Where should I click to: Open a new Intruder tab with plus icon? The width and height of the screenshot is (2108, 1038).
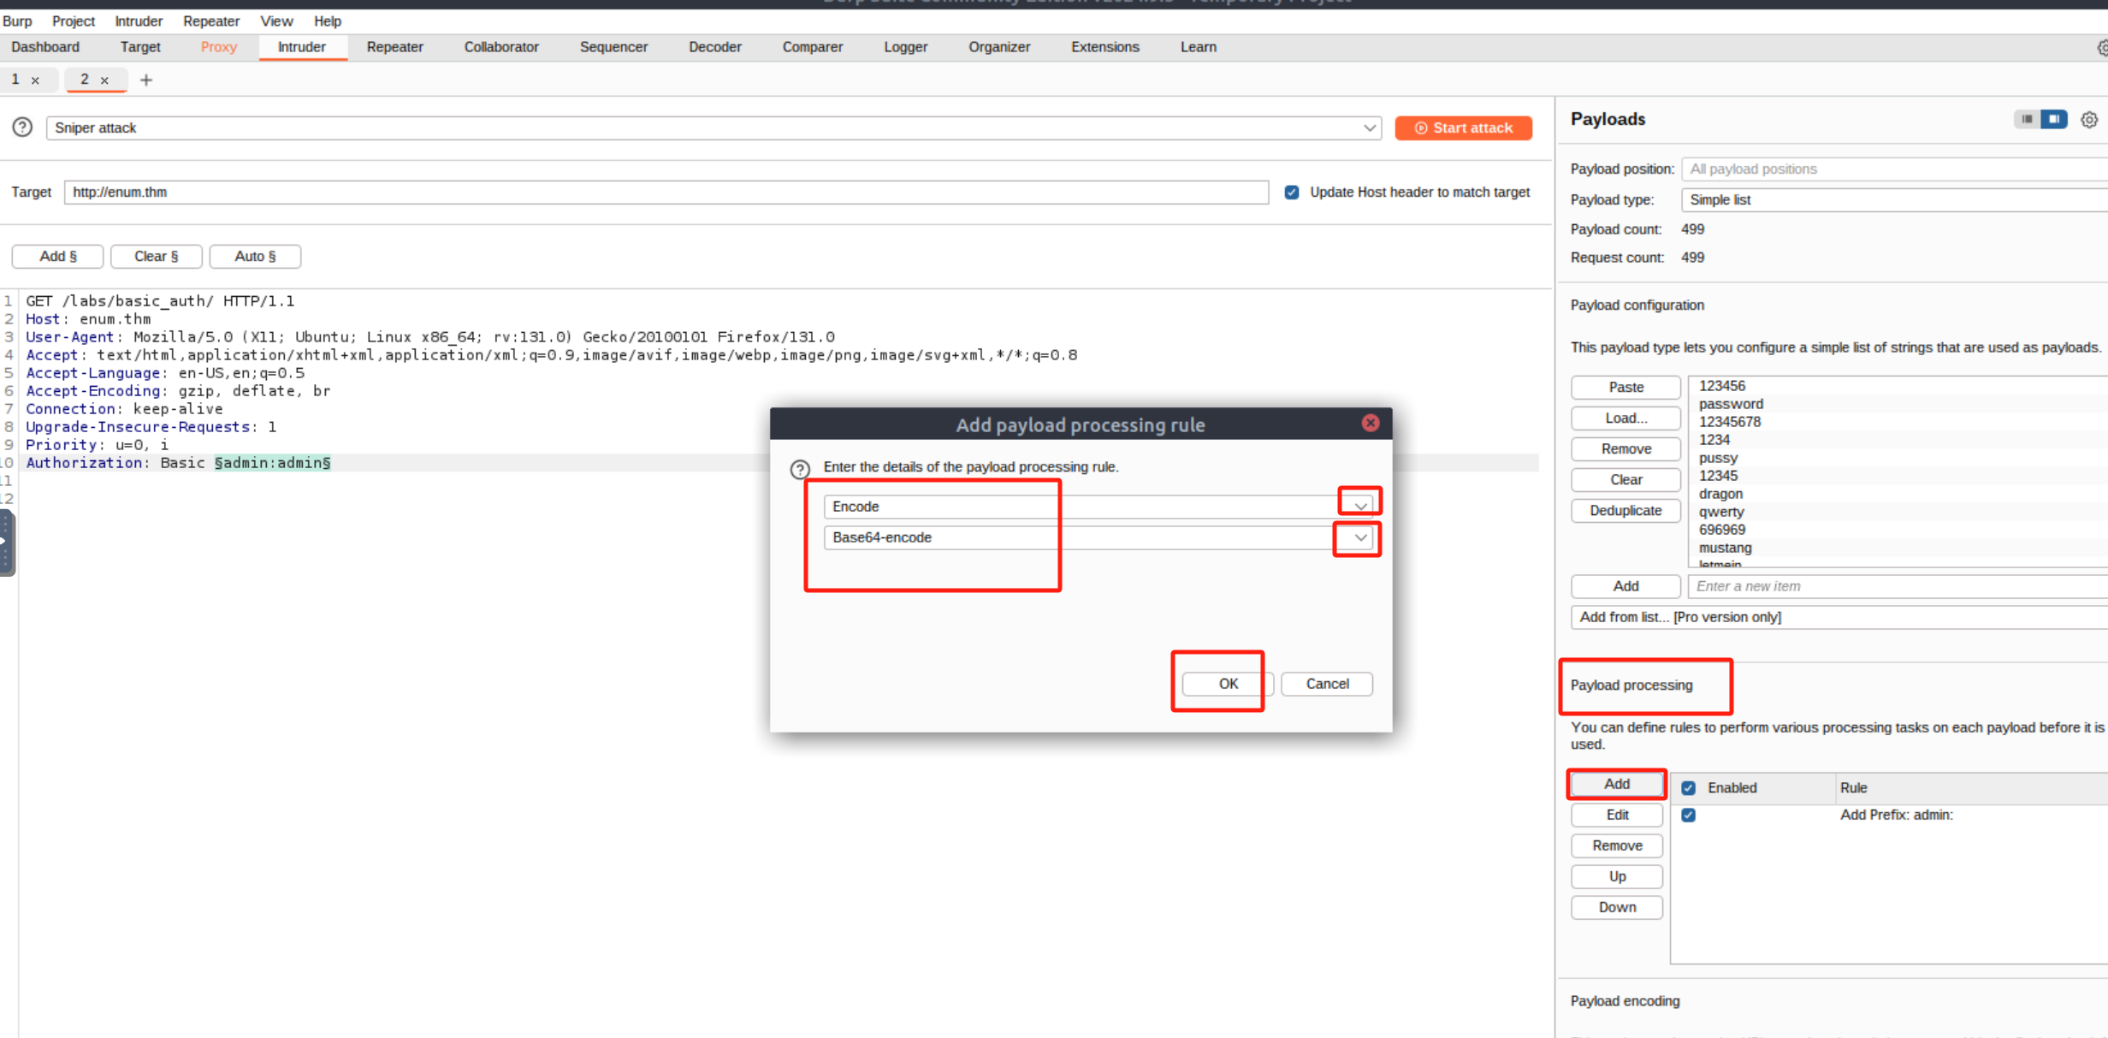tap(146, 80)
